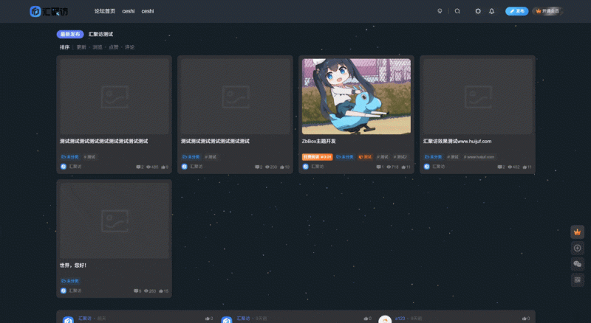Click the 汇聚访 site logo
The image size is (591, 323).
tap(49, 11)
